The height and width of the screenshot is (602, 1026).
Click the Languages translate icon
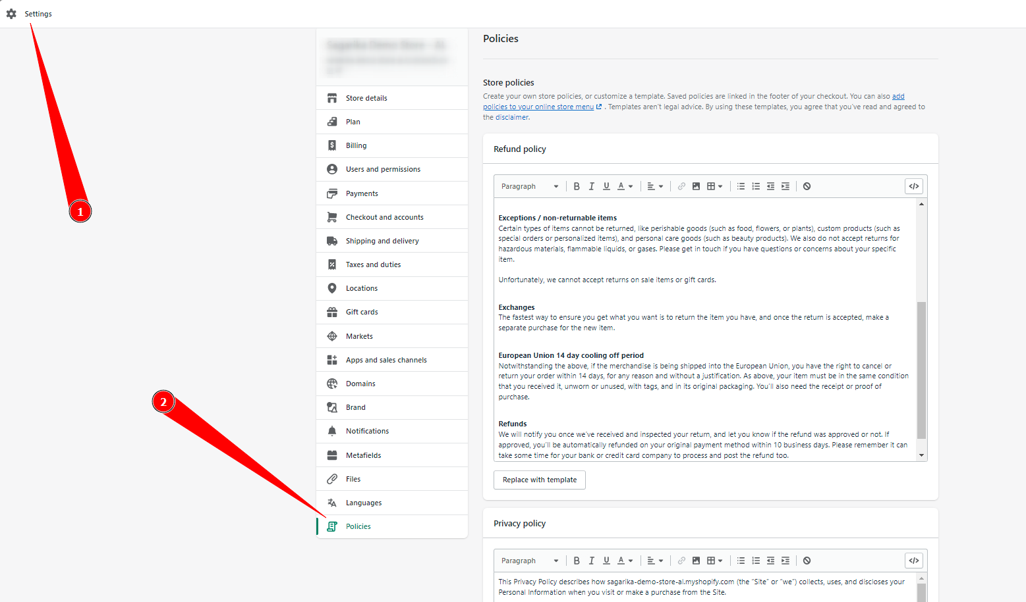(x=332, y=503)
